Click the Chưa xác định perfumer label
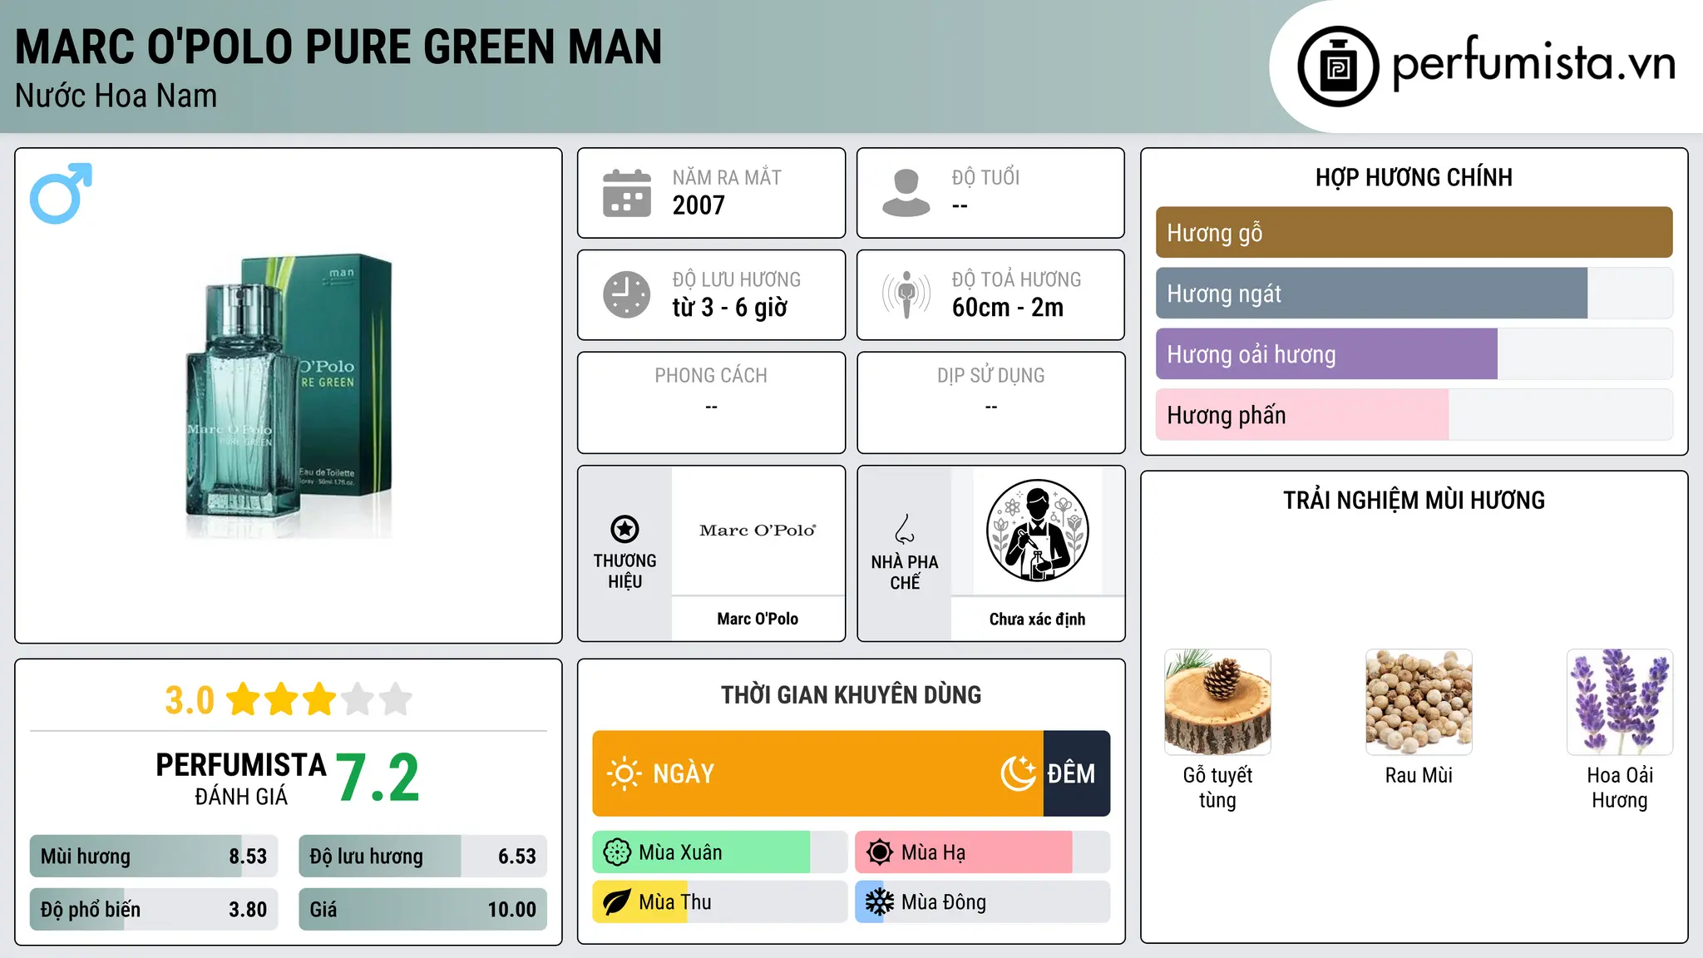The image size is (1703, 958). [x=1037, y=619]
